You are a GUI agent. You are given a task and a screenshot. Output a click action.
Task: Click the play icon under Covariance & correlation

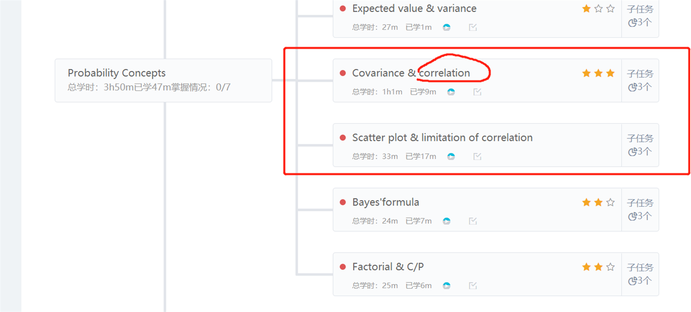[451, 92]
